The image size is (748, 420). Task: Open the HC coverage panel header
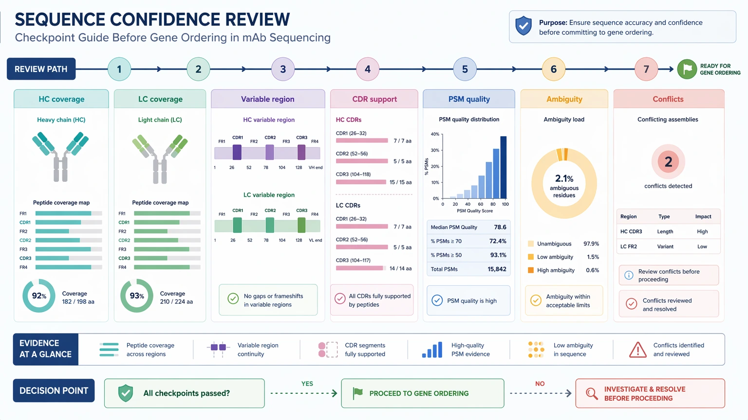coord(61,99)
